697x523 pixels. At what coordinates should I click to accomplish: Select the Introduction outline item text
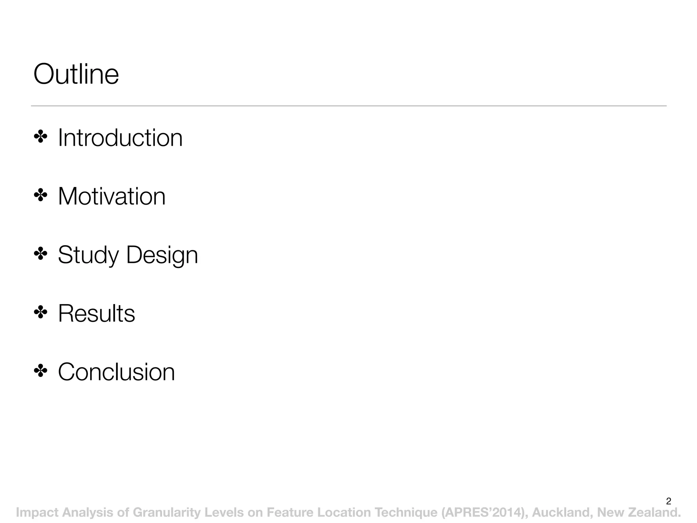pos(120,138)
